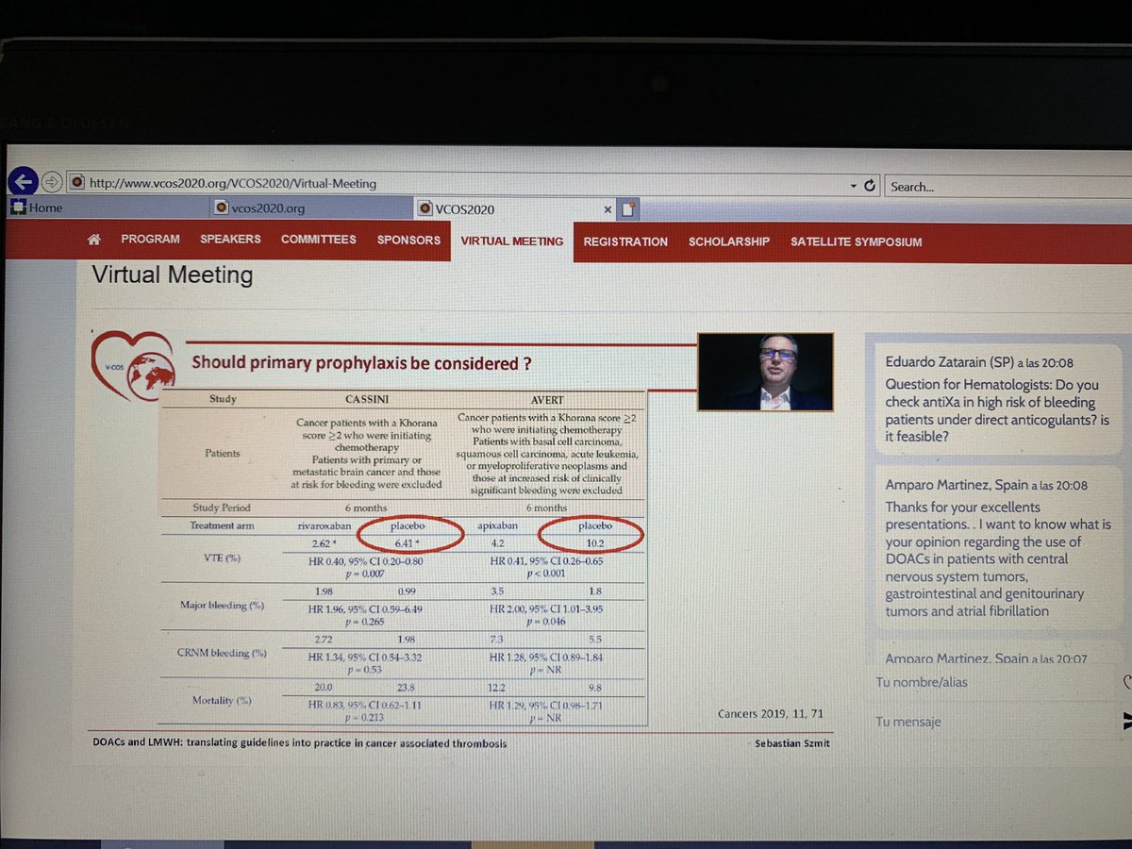Click the home icon in the red navigation bar
The width and height of the screenshot is (1132, 849).
(x=93, y=241)
